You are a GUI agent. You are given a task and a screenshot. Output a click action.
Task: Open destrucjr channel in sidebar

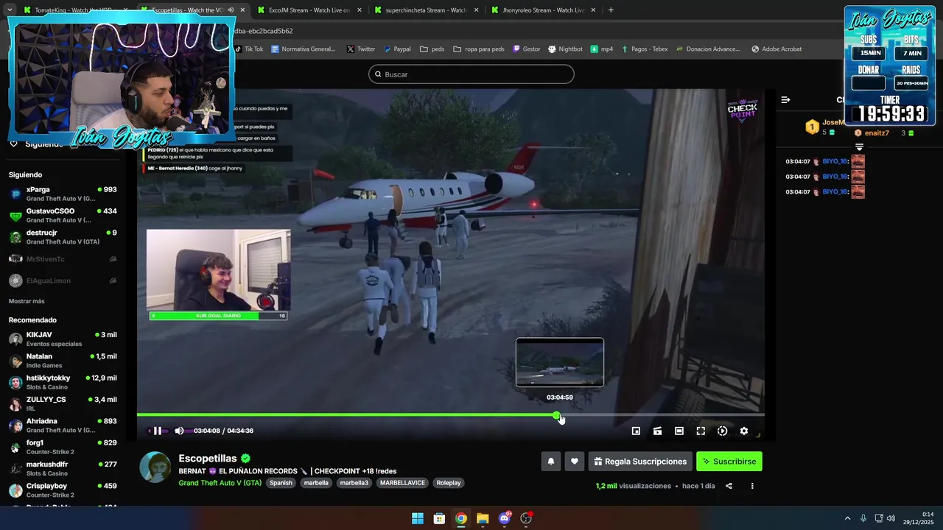(63, 237)
